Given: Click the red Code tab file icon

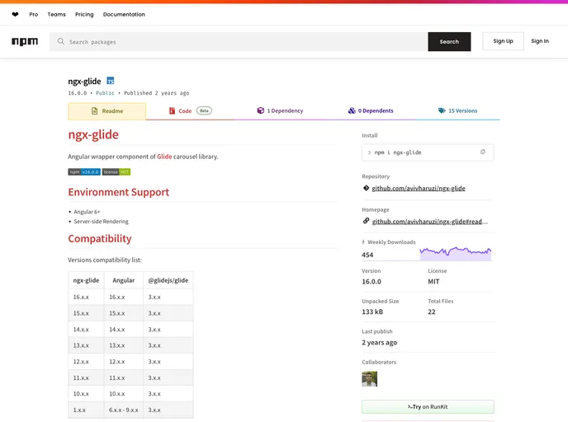Looking at the screenshot, I should tap(172, 110).
